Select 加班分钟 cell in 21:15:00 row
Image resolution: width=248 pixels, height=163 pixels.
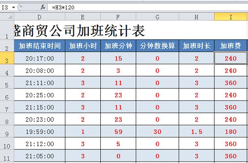[x=118, y=107]
